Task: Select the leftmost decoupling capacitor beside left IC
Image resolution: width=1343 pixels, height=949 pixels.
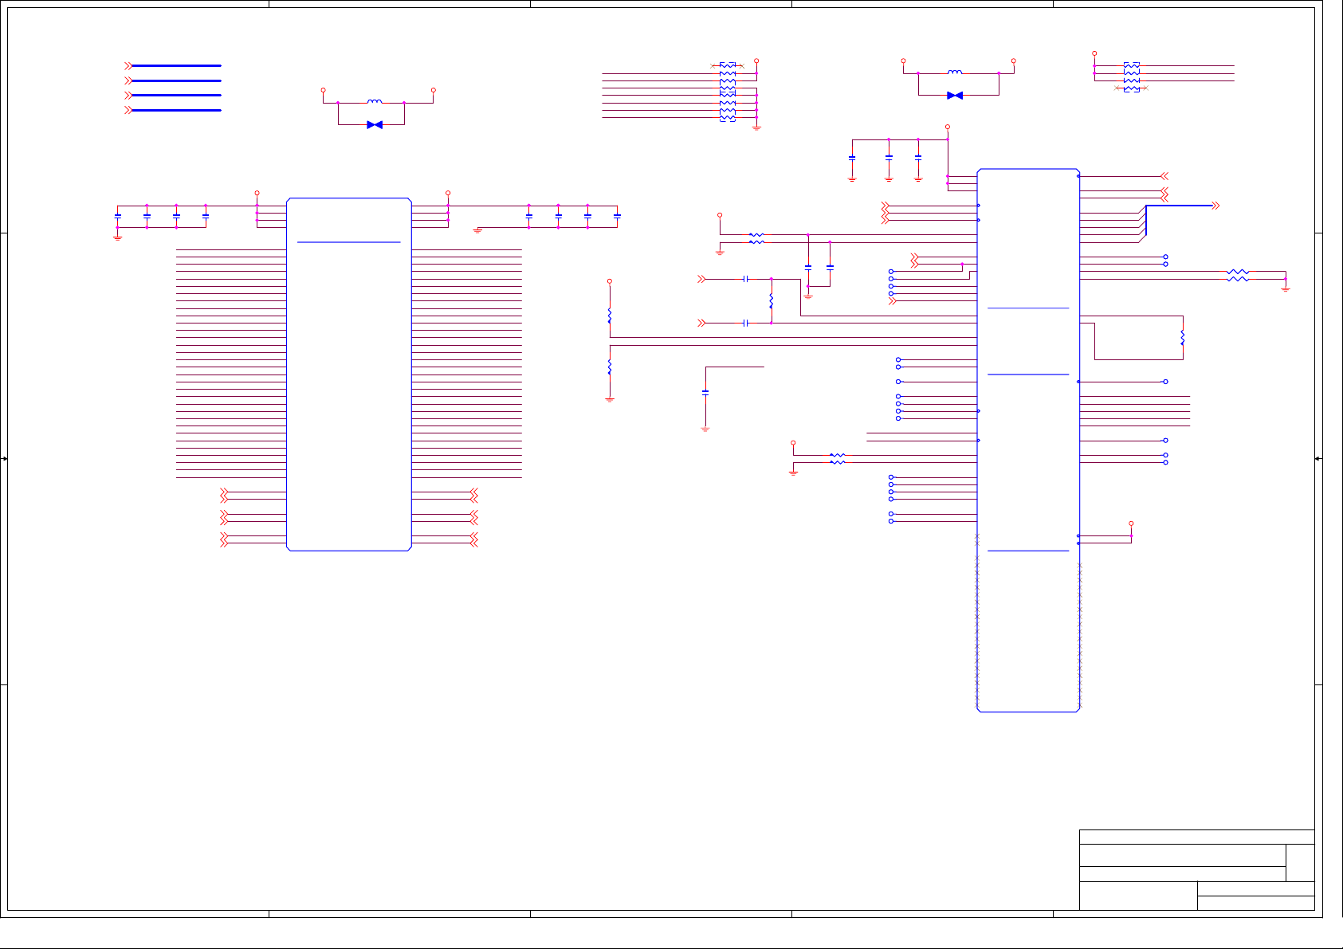Action: point(118,215)
